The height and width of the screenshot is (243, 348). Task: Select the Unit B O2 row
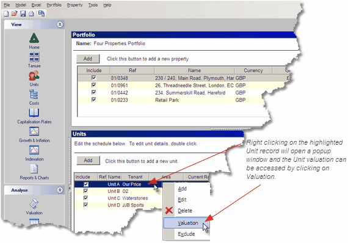pyautogui.click(x=118, y=191)
